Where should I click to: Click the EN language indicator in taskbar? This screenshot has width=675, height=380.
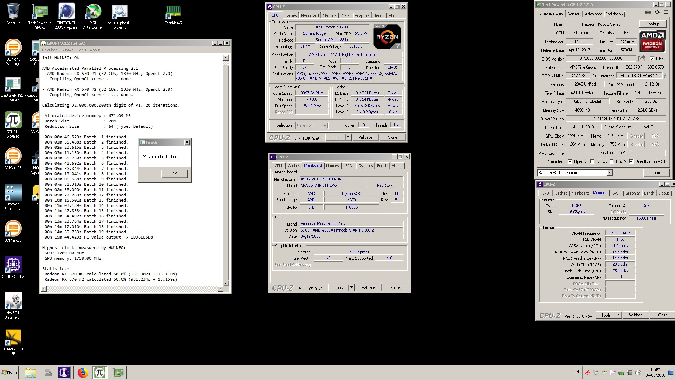[576, 372]
